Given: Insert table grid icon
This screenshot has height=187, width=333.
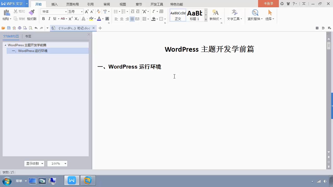Looking at the screenshot, I should [161, 11].
